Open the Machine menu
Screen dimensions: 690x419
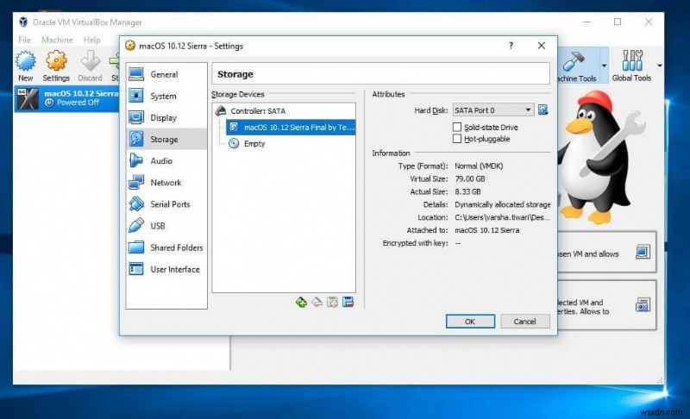point(57,40)
